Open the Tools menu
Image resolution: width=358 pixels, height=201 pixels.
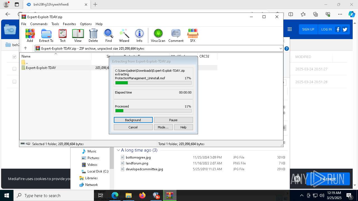click(x=55, y=24)
